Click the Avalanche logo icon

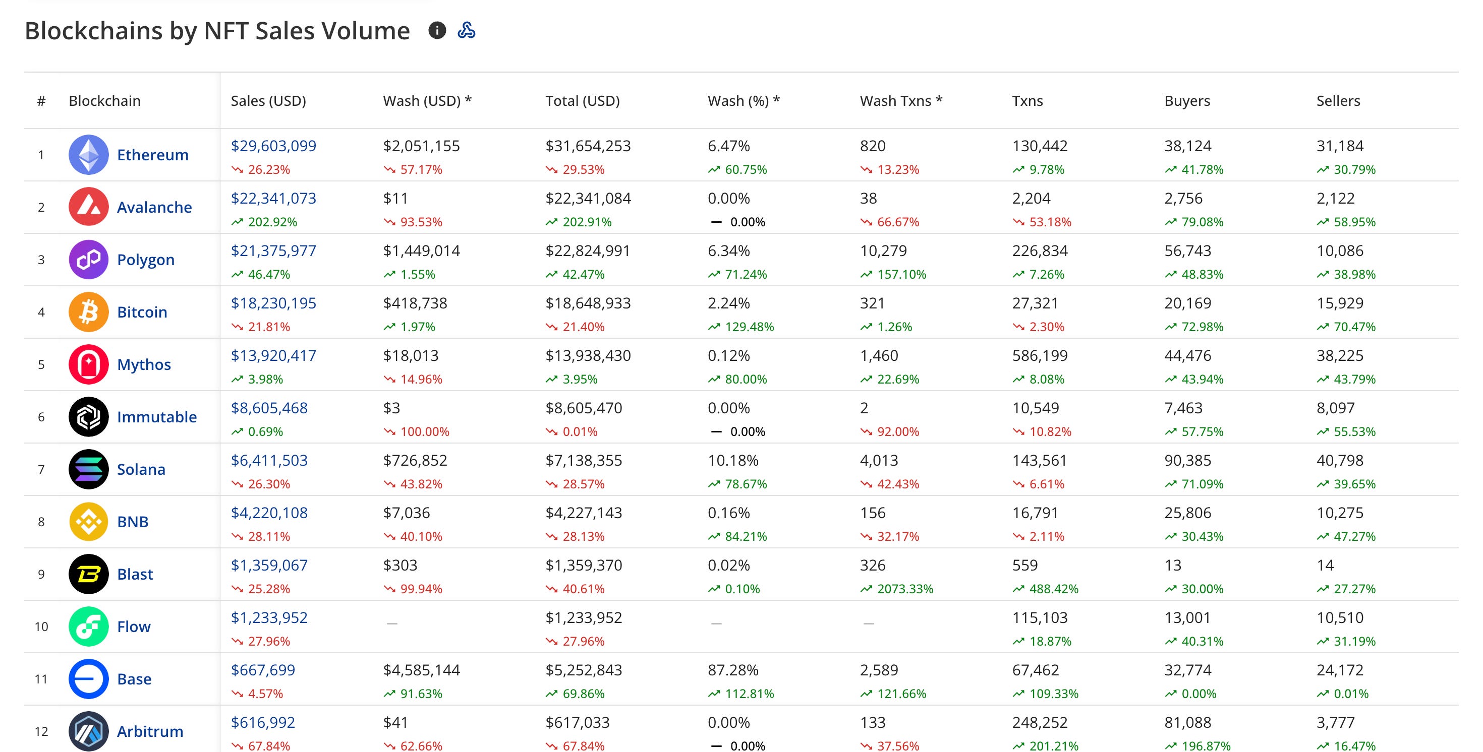(89, 207)
